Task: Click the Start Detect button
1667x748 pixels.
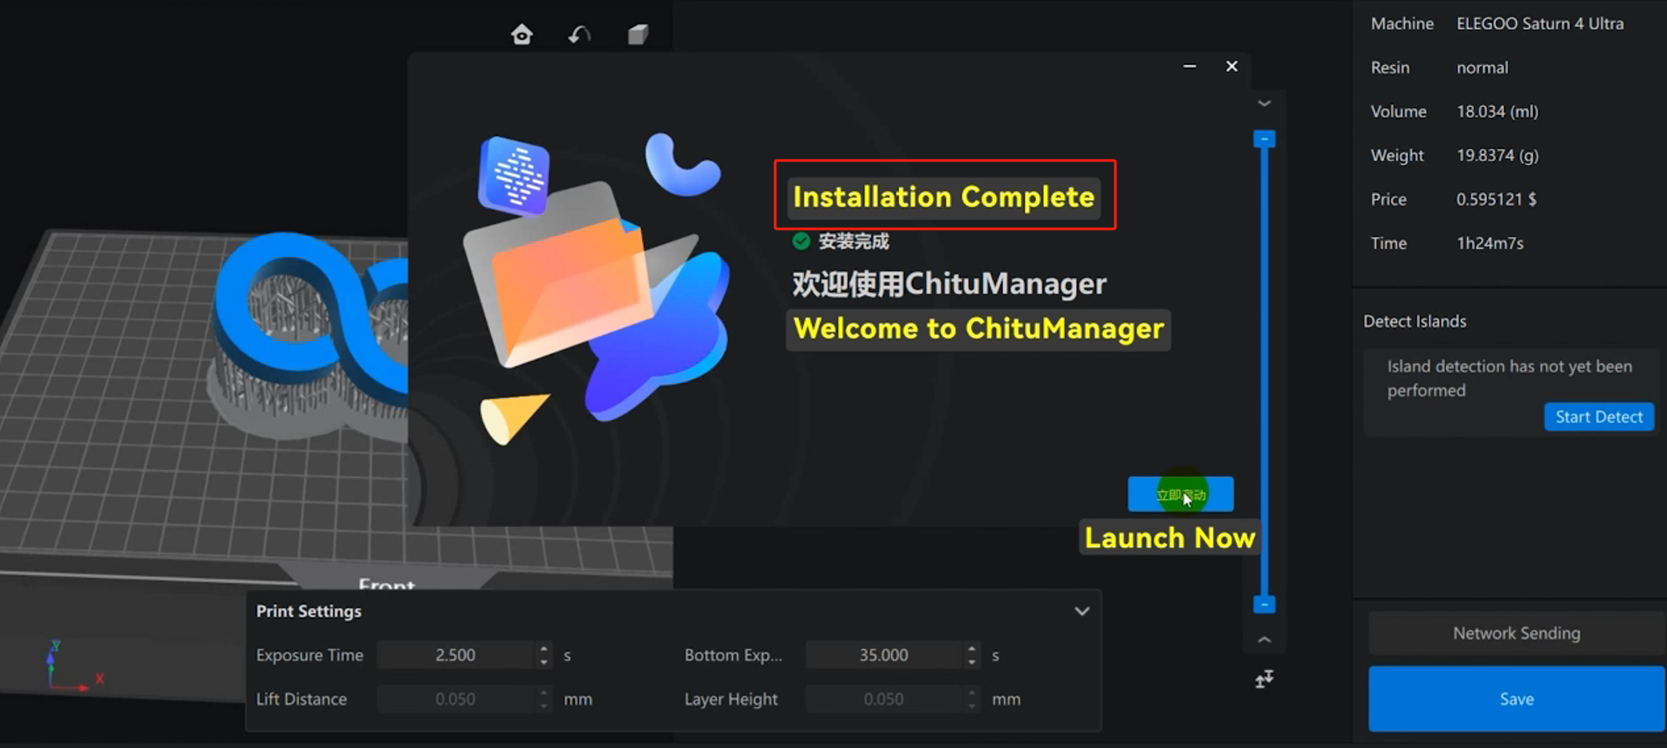Action: pyautogui.click(x=1599, y=417)
